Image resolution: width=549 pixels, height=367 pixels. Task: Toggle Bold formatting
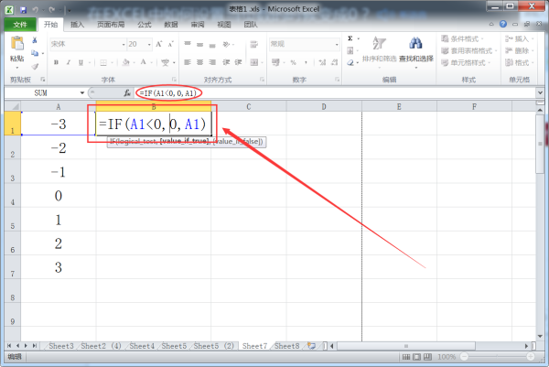(x=56, y=62)
